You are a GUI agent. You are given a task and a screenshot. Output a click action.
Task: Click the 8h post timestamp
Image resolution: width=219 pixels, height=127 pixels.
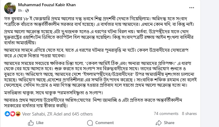point(20,10)
